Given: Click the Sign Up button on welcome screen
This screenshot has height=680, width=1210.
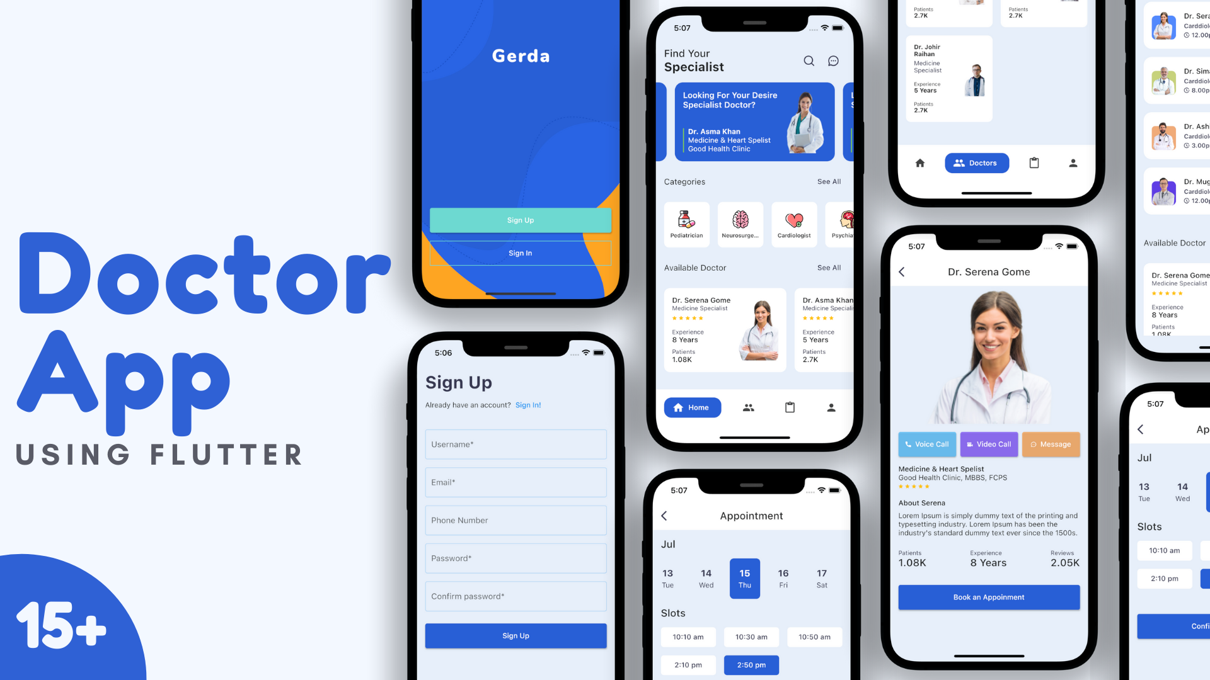Looking at the screenshot, I should (520, 220).
